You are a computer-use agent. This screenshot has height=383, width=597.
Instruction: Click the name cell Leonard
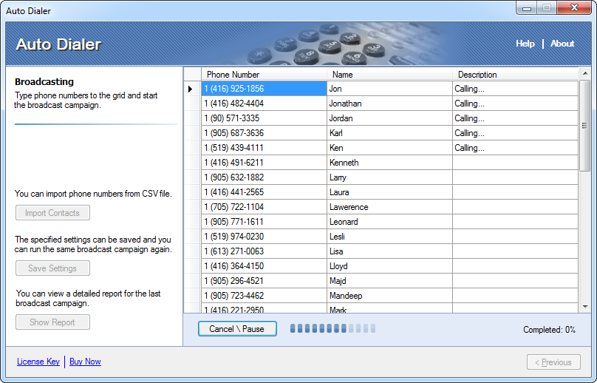389,222
